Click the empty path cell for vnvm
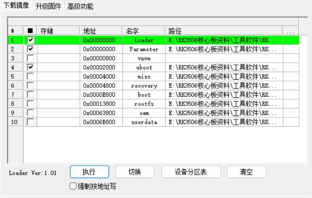This screenshot has width=312, height=198. [224, 58]
